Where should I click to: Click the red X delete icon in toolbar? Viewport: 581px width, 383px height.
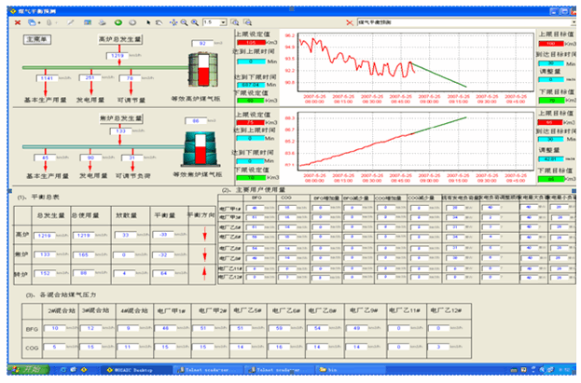[20, 21]
